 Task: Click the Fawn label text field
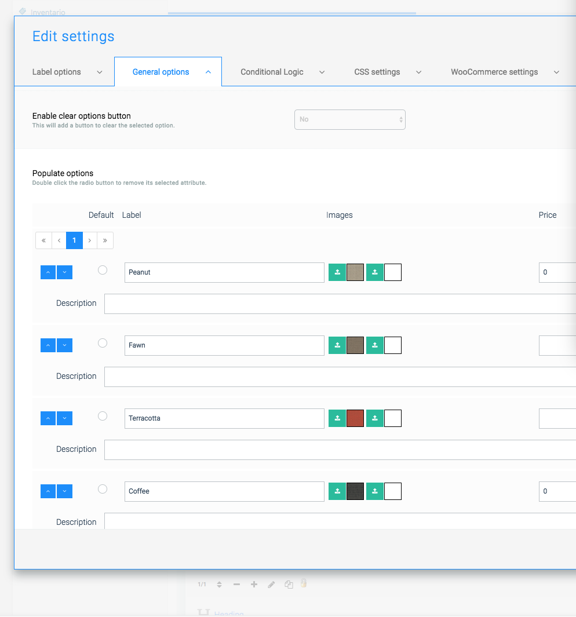point(224,345)
